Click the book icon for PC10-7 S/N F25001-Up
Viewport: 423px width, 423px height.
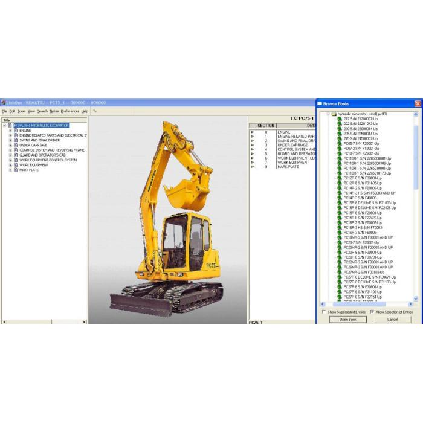[x=340, y=153]
